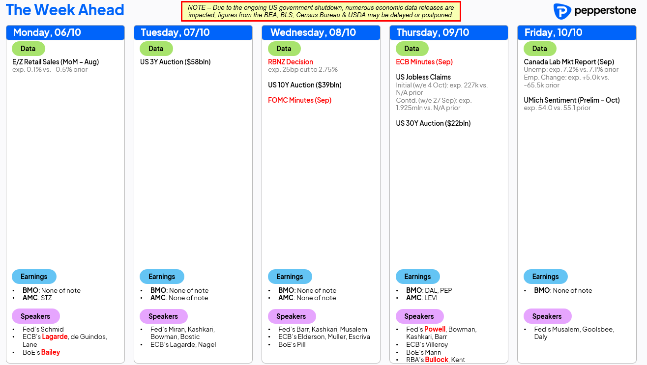Screen dimensions: 647x365
Task: Click the Pepperstone logo icon
Action: pos(562,11)
